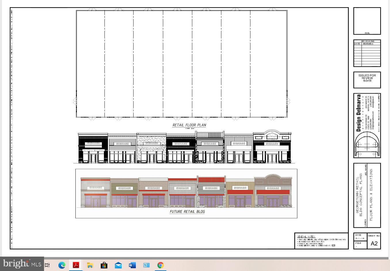The image size is (390, 271).
Task: Launch Microsoft Edge from the taskbar
Action: 62,265
